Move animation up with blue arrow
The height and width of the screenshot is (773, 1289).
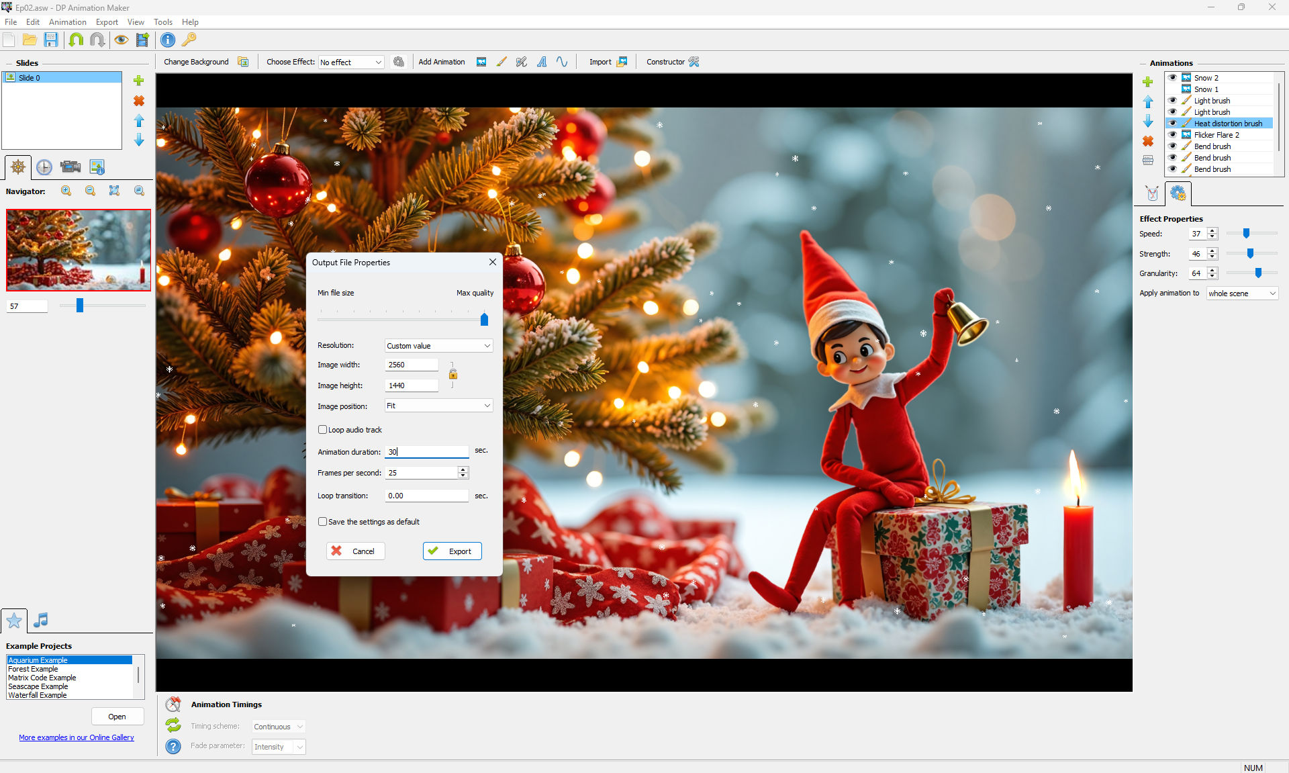[x=1148, y=101]
